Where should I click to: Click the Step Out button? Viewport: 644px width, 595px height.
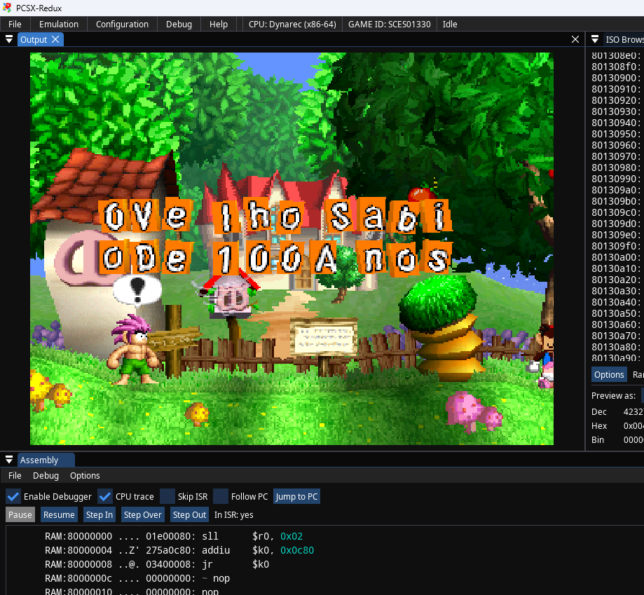[x=189, y=515]
